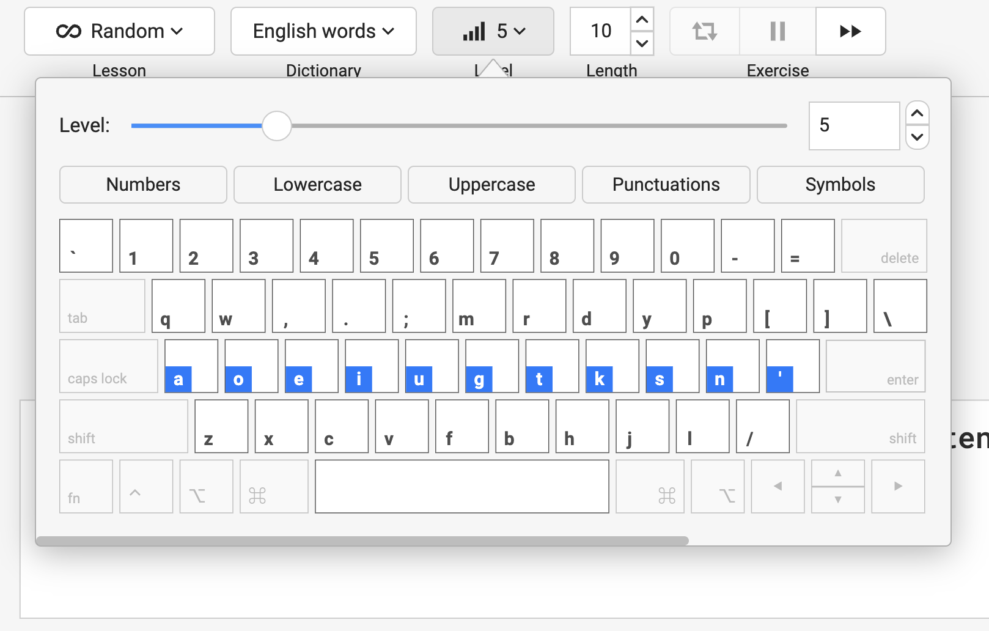This screenshot has height=631, width=989.
Task: Collapse the Level 5 dropdown
Action: pos(493,31)
